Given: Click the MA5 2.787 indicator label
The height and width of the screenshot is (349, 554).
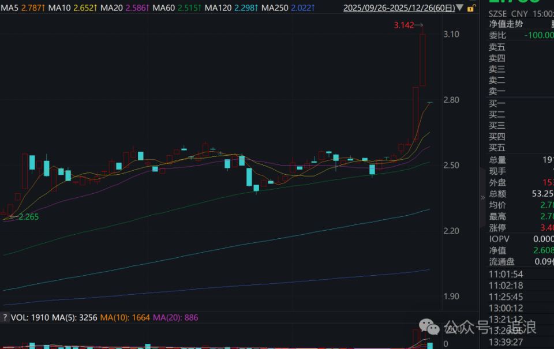Looking at the screenshot, I should (23, 7).
